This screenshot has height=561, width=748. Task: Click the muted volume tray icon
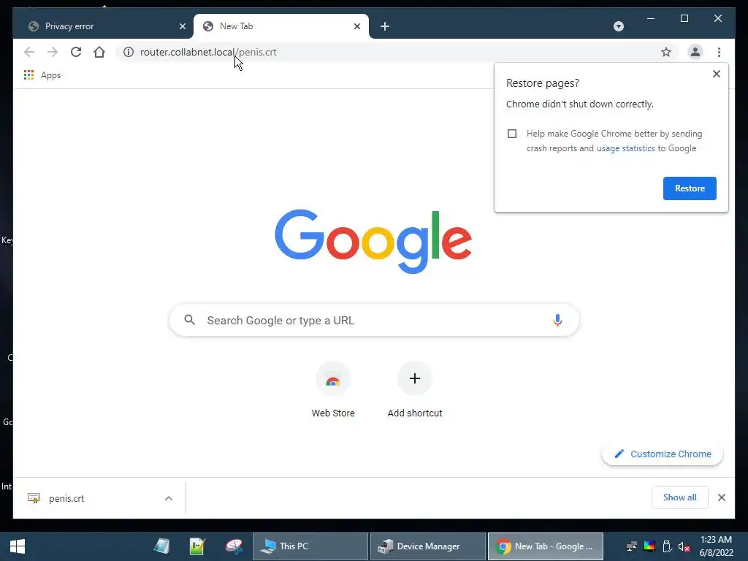click(x=684, y=546)
